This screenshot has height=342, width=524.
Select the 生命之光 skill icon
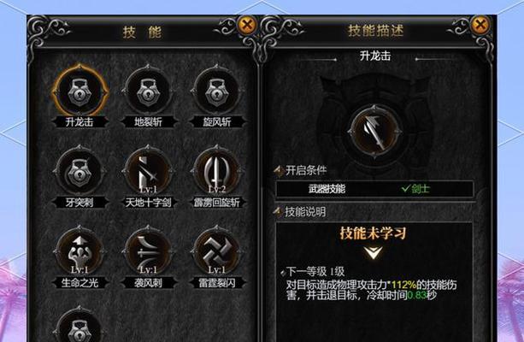(x=79, y=252)
